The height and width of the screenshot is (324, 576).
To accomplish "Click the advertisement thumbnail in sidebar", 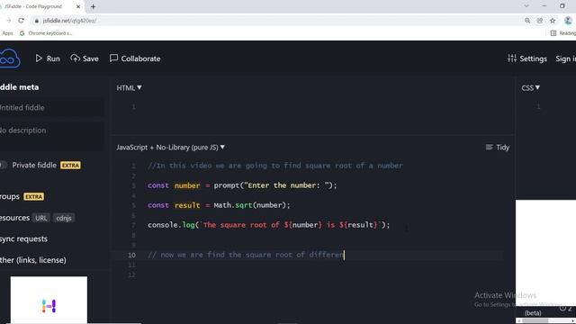I will (x=49, y=300).
